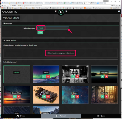Click the Galaxy label on the thumbnail

point(75,93)
